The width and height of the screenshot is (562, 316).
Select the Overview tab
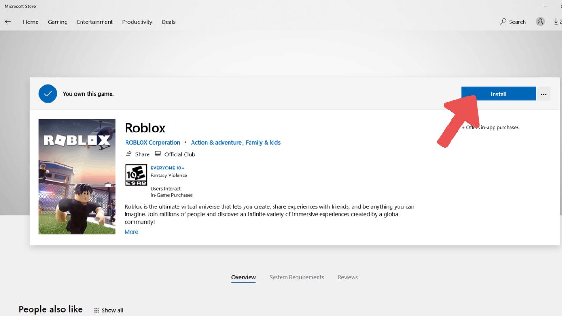pos(243,277)
